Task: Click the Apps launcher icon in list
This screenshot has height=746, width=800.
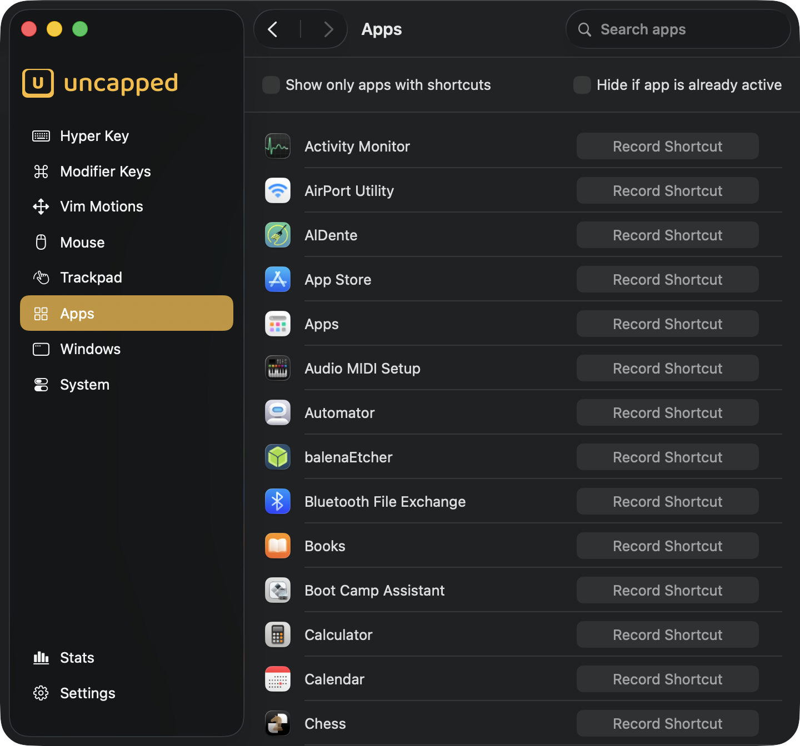Action: (x=278, y=324)
